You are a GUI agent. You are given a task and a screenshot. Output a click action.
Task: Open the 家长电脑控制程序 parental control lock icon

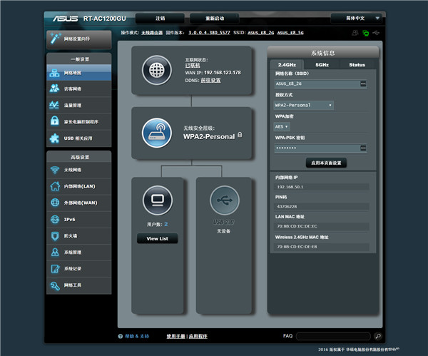[55, 121]
